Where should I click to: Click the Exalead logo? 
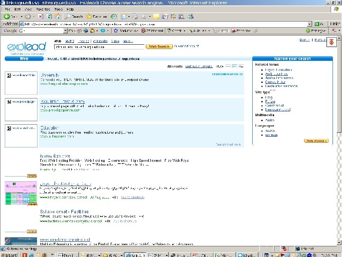pyautogui.click(x=27, y=46)
